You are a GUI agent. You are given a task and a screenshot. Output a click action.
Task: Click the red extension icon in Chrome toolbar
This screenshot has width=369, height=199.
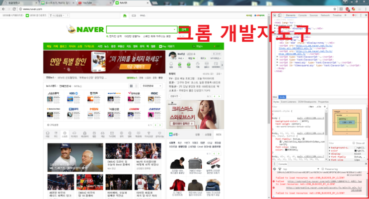pyautogui.click(x=347, y=9)
